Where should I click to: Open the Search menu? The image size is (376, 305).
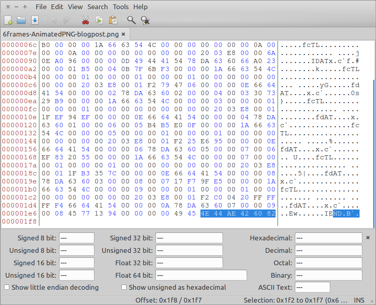coord(98,7)
